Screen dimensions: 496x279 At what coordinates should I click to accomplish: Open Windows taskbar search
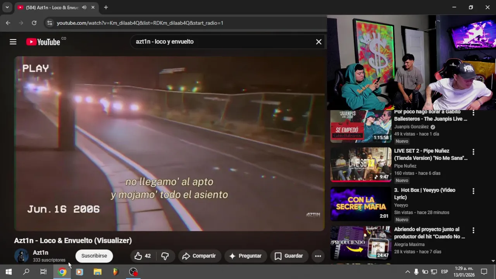click(x=26, y=272)
